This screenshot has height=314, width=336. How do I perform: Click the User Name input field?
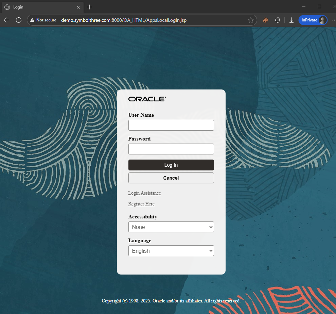click(x=171, y=125)
